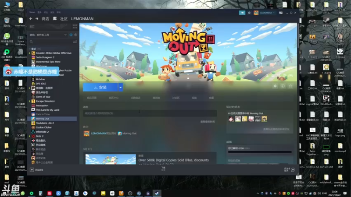Go back with the left arrow
The width and height of the screenshot is (351, 197).
(31, 19)
